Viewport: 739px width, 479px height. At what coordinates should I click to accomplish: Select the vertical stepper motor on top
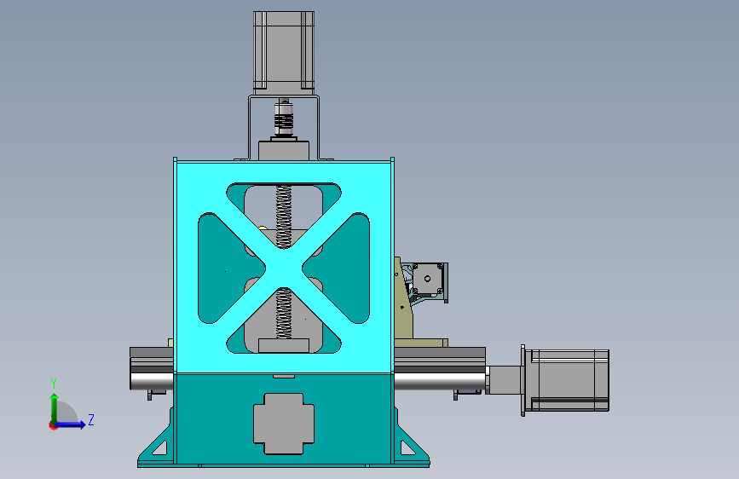pos(284,53)
